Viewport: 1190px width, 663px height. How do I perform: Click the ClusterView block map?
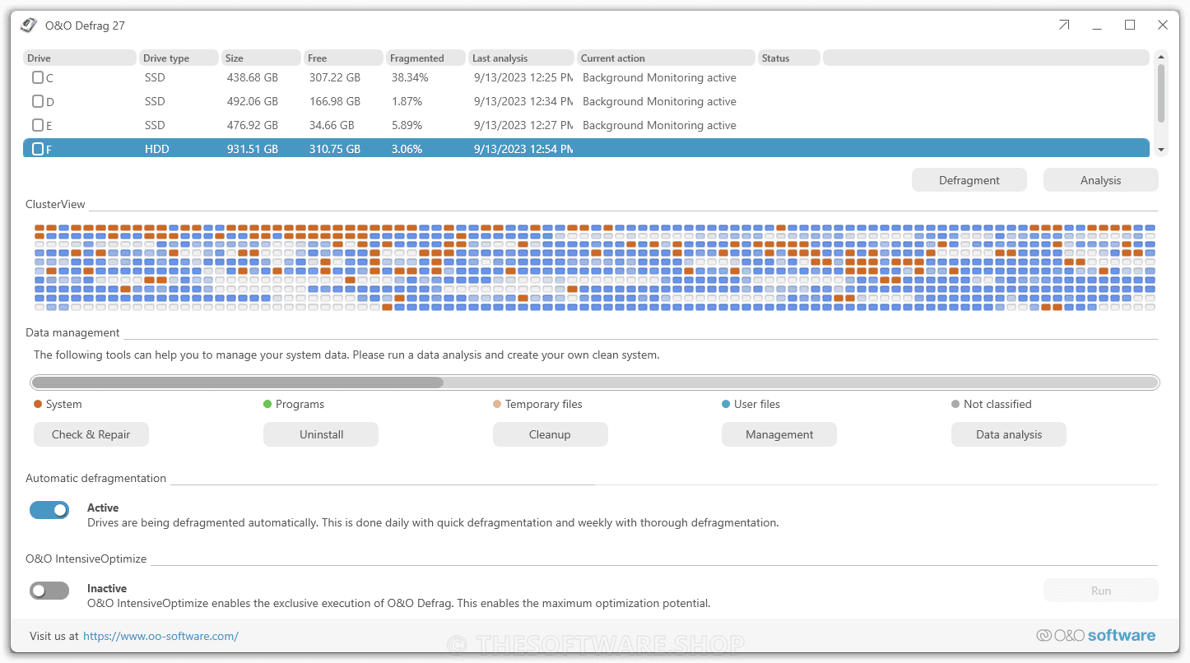(x=594, y=267)
